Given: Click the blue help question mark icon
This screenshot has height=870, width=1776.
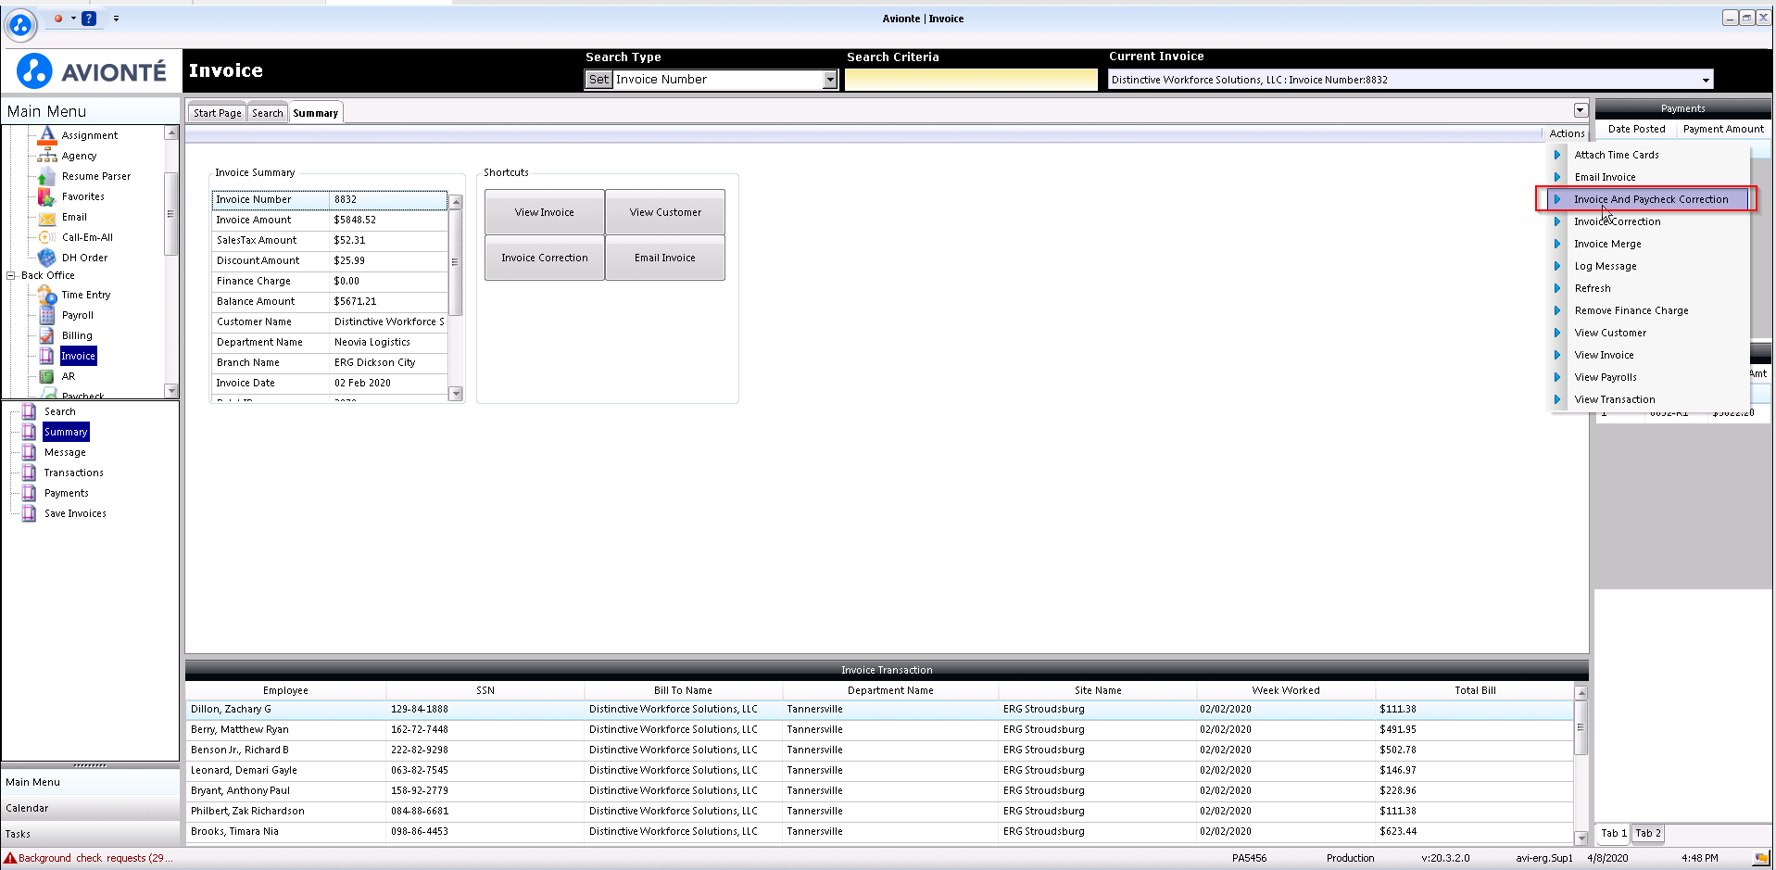Looking at the screenshot, I should (89, 18).
